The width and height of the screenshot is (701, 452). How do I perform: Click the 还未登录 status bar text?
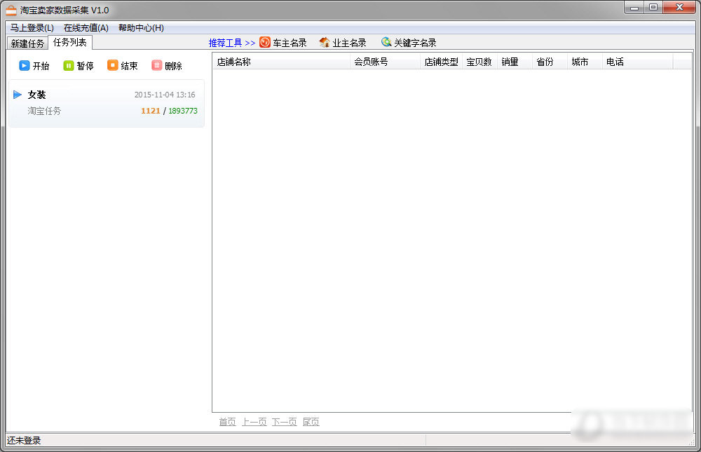click(x=24, y=440)
